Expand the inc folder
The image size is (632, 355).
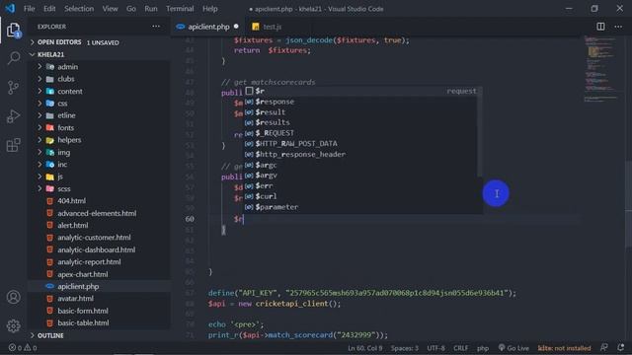click(x=99, y=165)
